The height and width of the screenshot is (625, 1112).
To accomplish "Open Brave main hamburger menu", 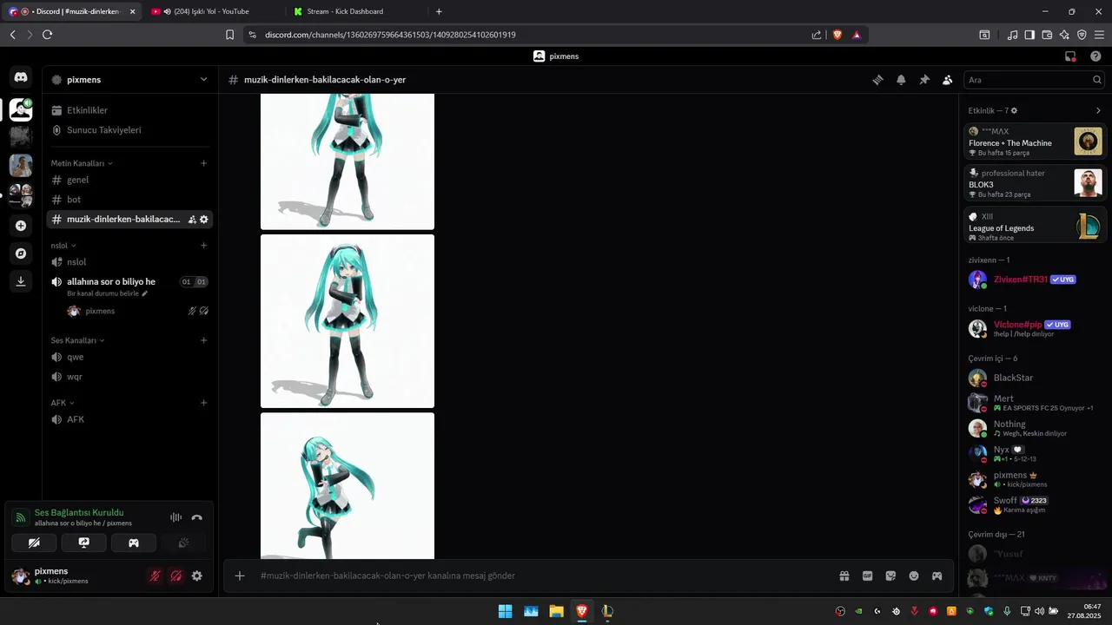I will pyautogui.click(x=1099, y=35).
